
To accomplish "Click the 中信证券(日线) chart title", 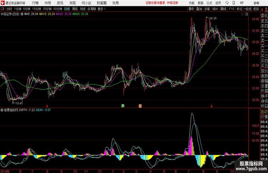I will pos(10,14).
